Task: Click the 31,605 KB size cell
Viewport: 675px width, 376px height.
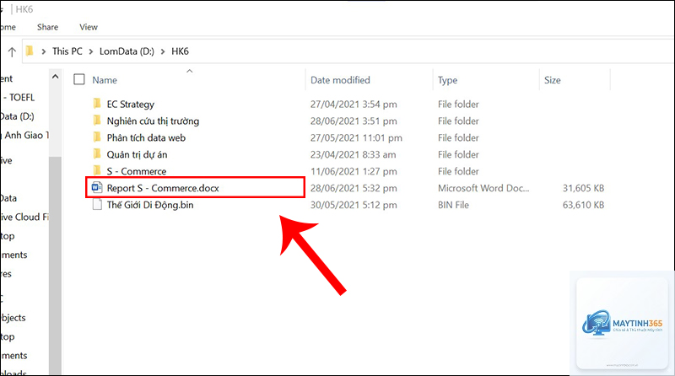Action: pyautogui.click(x=583, y=188)
